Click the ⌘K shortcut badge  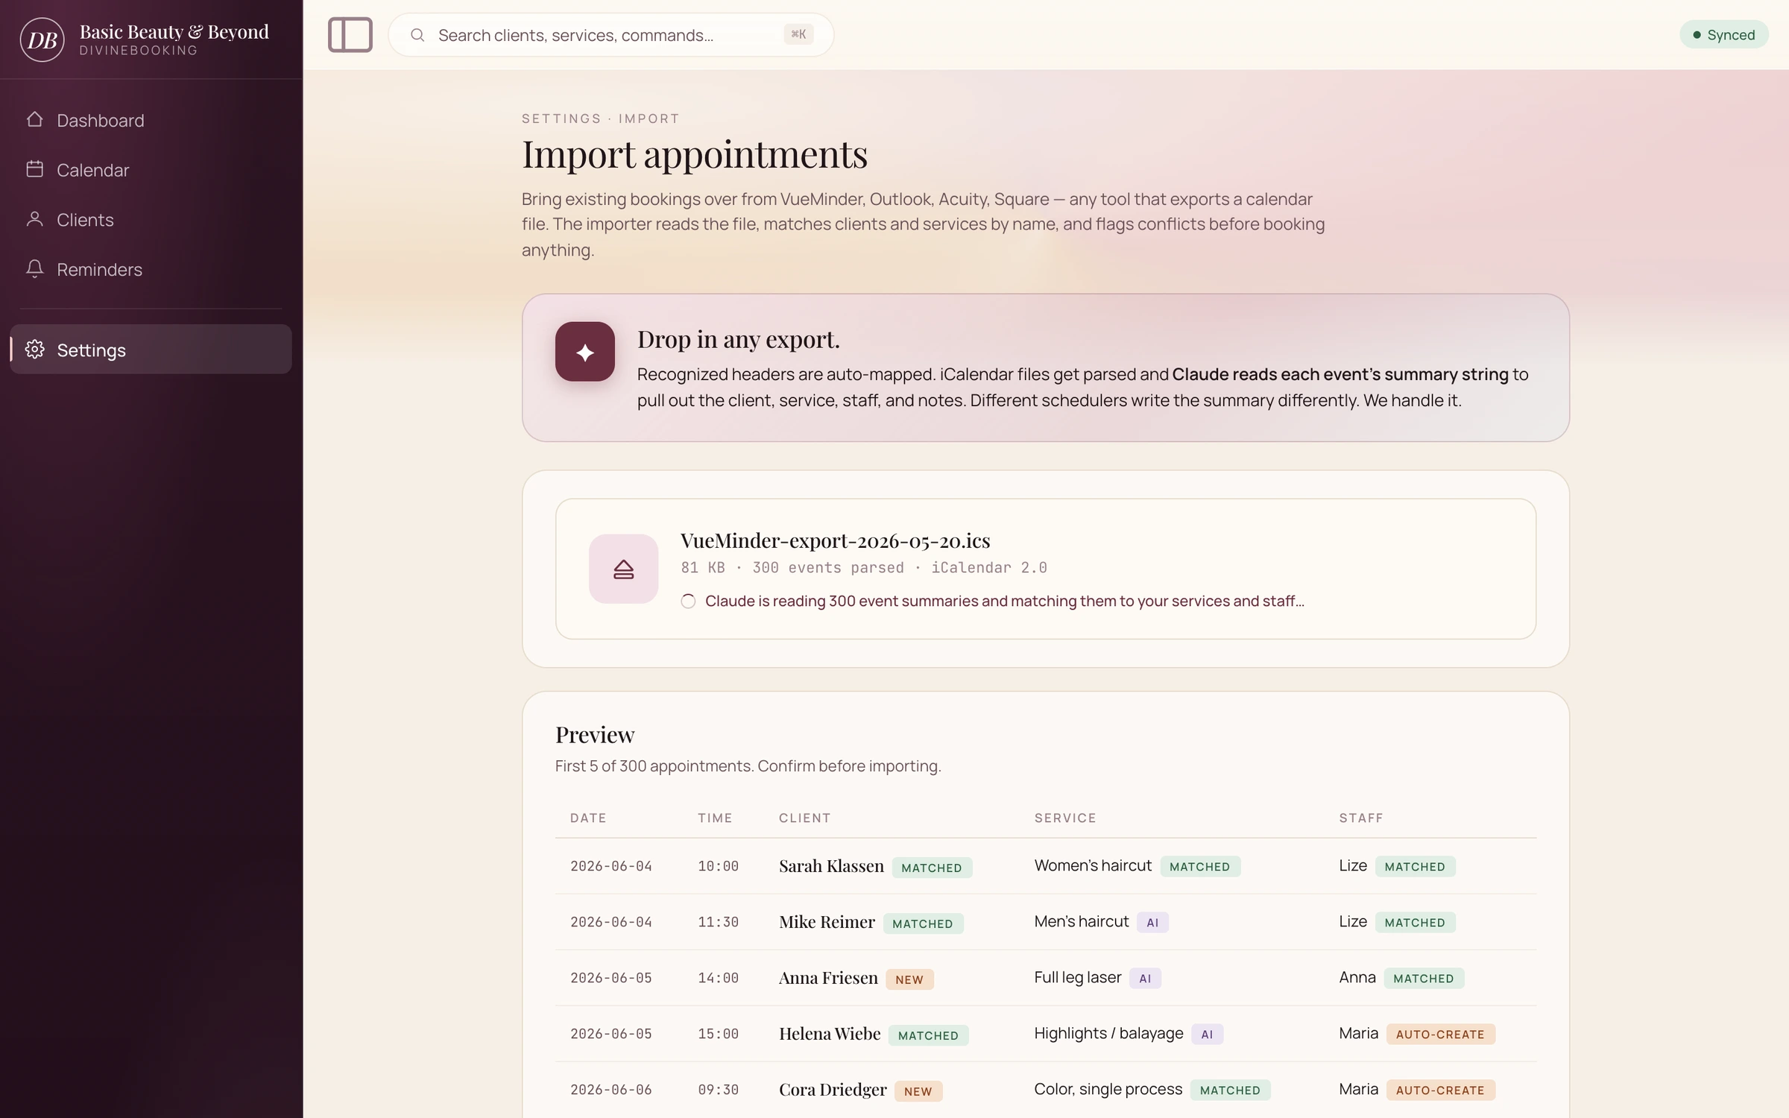click(x=798, y=34)
